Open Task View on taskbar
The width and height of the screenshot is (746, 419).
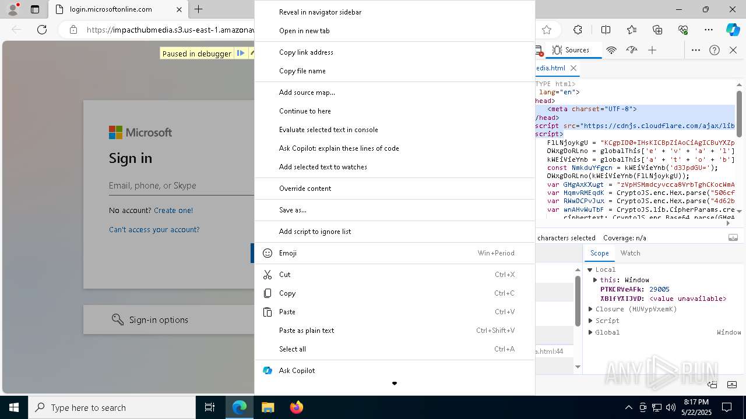coord(210,407)
